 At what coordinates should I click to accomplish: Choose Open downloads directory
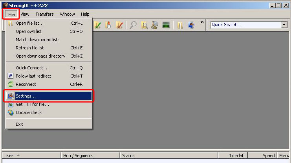point(49,56)
